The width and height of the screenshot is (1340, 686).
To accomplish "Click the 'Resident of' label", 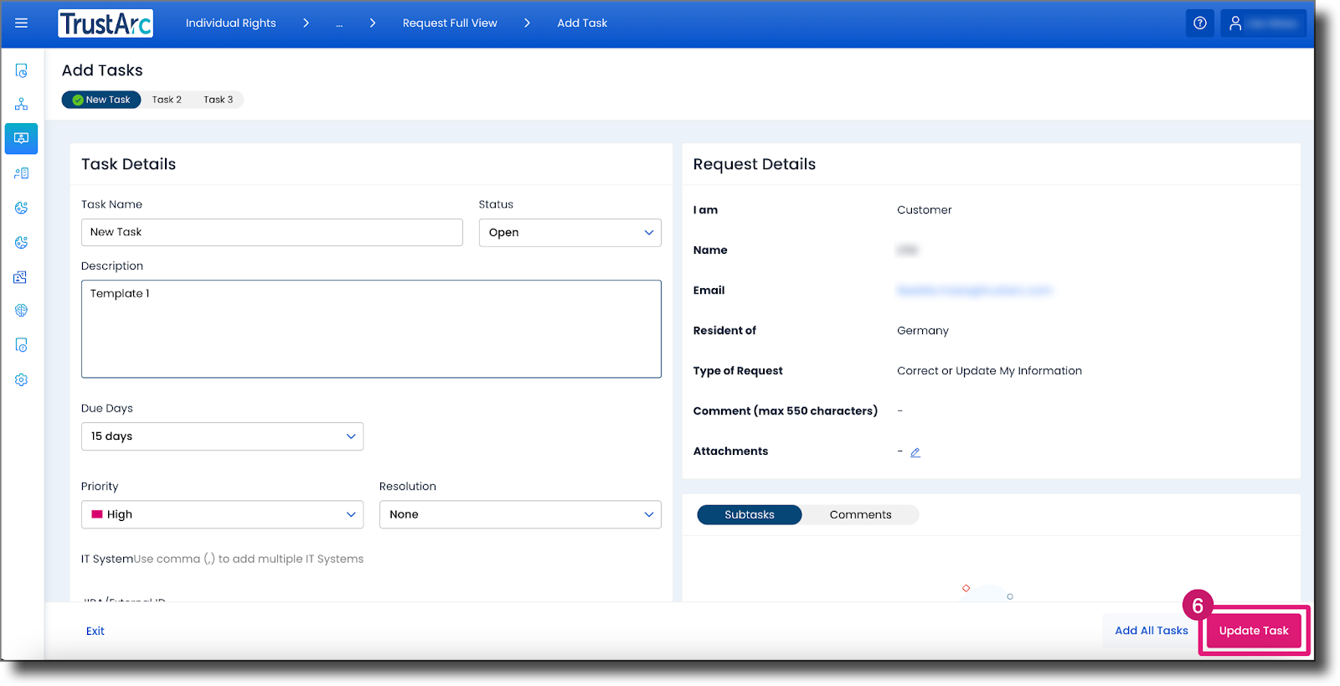I will [724, 331].
